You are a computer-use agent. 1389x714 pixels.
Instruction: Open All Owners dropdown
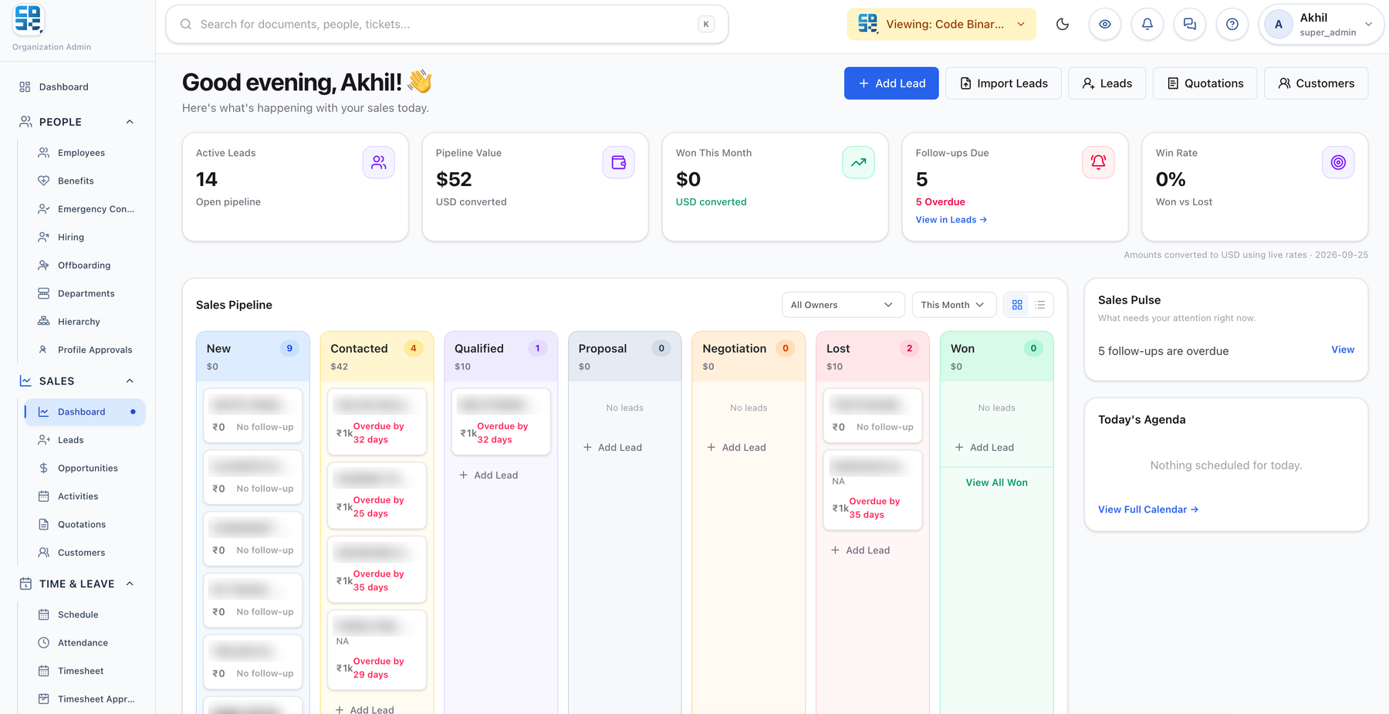(x=842, y=305)
